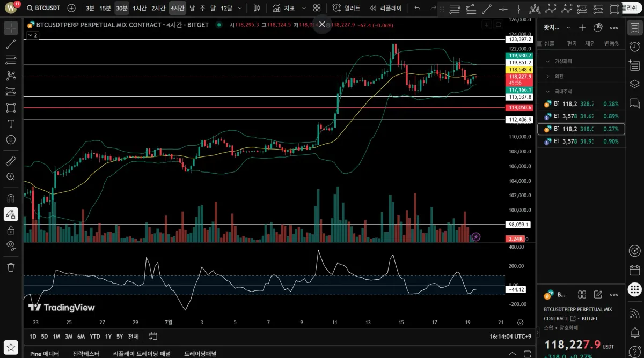This screenshot has width=644, height=358.
Task: Toggle stay in drawing mode pencil-lock
Action: coord(11,214)
